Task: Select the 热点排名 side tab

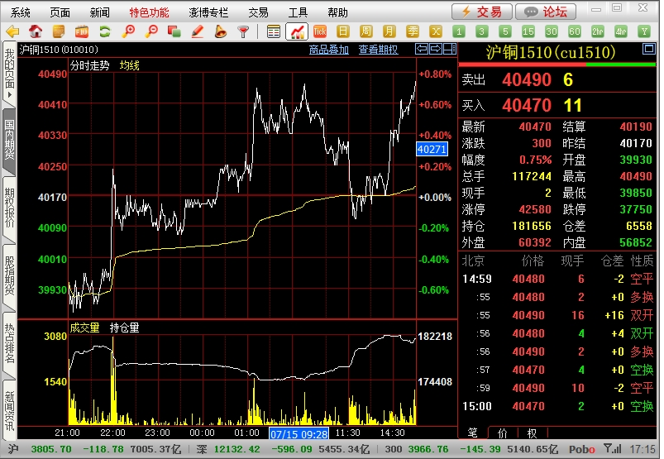Action: [x=9, y=345]
